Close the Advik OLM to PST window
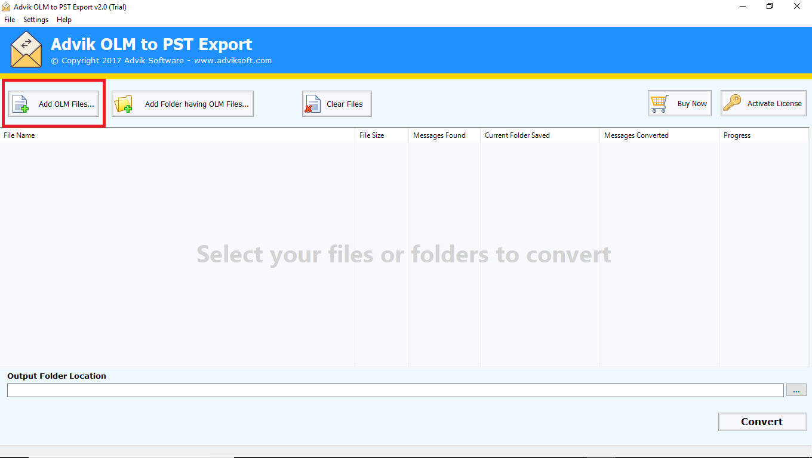 [798, 7]
